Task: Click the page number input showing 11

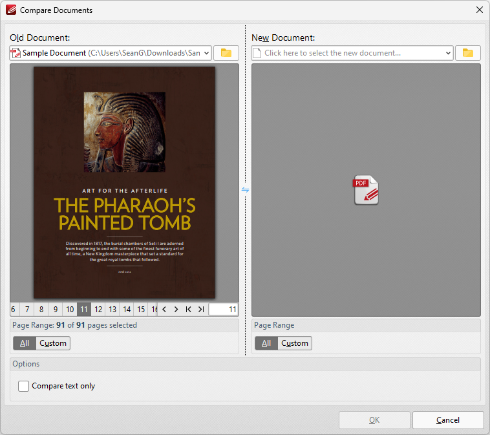Action: click(x=224, y=310)
